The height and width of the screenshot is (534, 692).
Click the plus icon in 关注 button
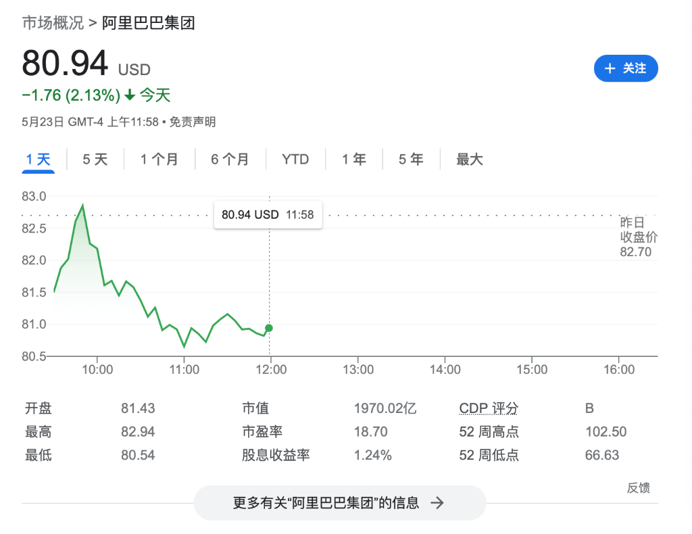pos(610,68)
